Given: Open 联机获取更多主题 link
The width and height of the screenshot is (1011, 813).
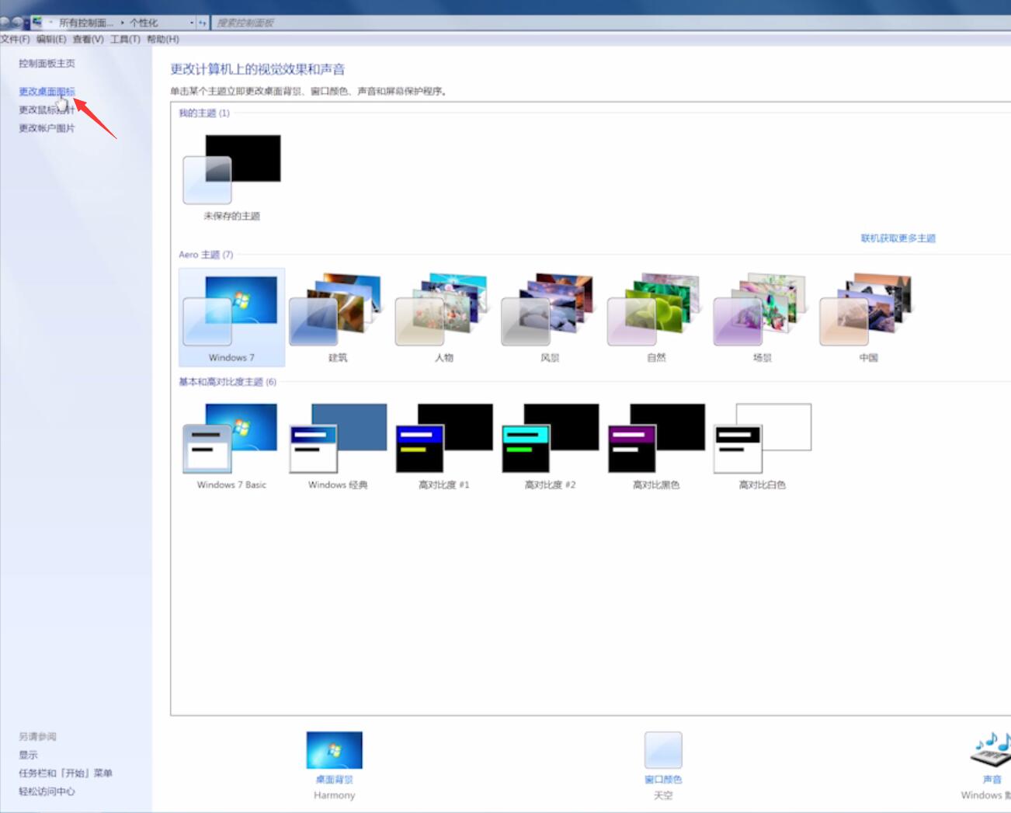Looking at the screenshot, I should pyautogui.click(x=898, y=238).
